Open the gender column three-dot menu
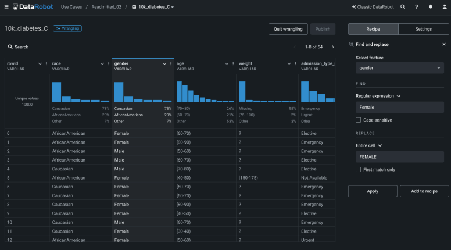This screenshot has width=451, height=250. [x=171, y=63]
